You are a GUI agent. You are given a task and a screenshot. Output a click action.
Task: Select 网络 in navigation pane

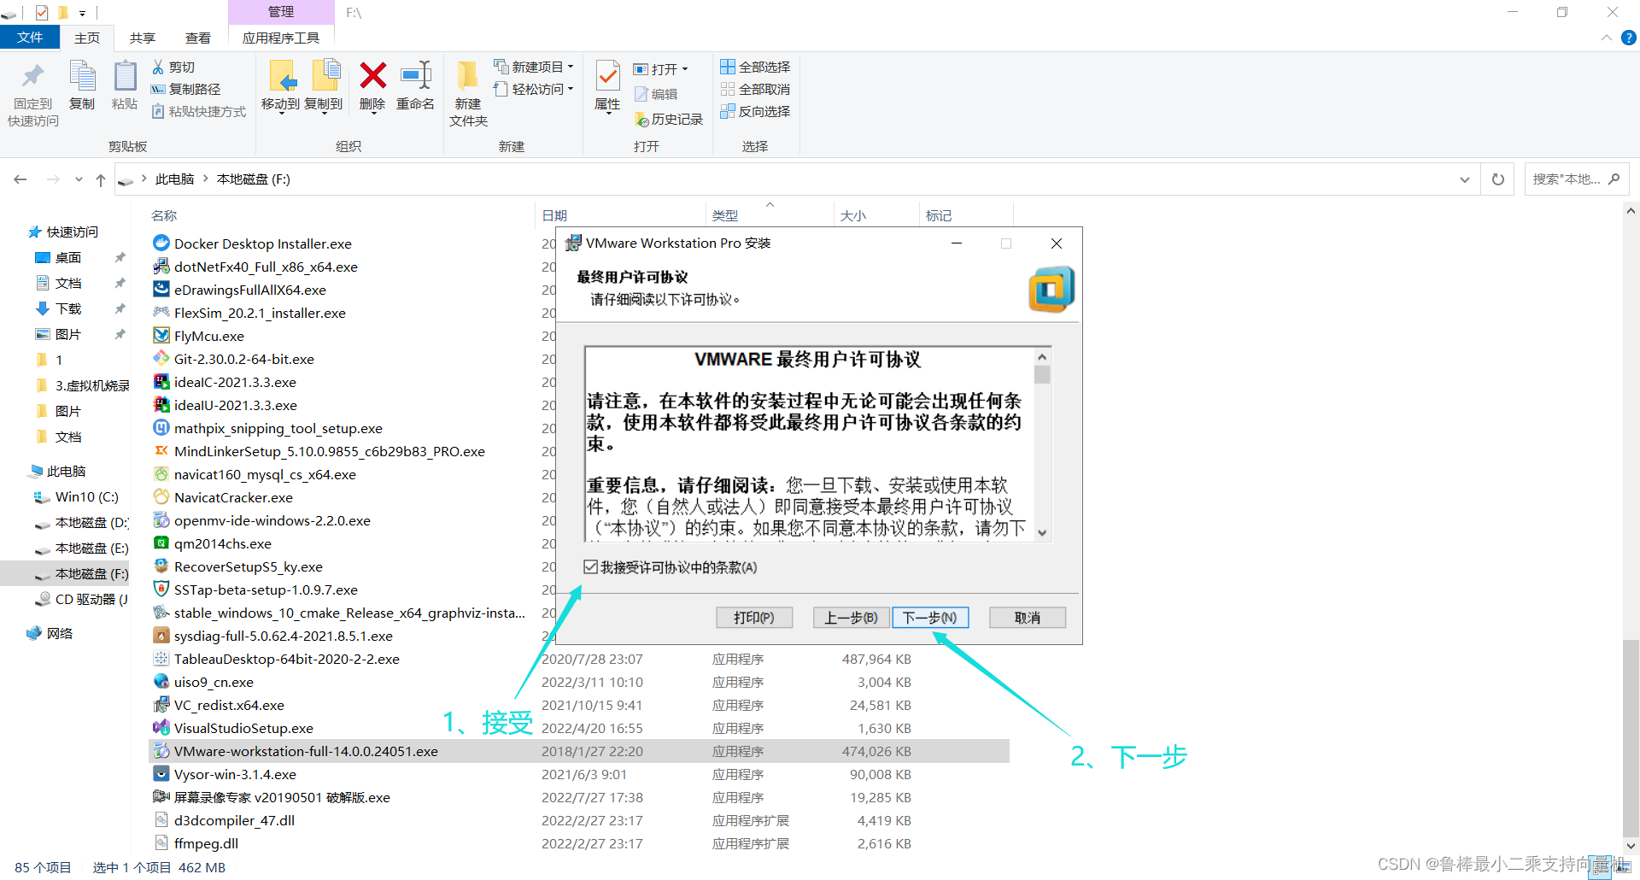(60, 633)
